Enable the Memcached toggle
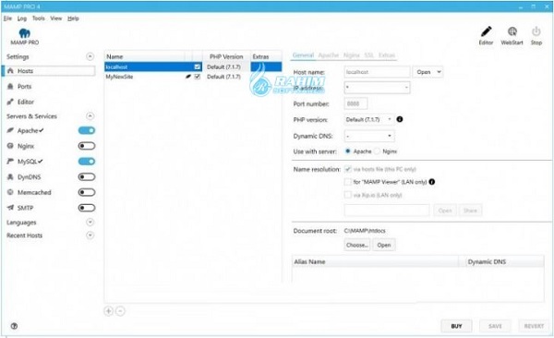The width and height of the screenshot is (554, 338). click(x=87, y=192)
